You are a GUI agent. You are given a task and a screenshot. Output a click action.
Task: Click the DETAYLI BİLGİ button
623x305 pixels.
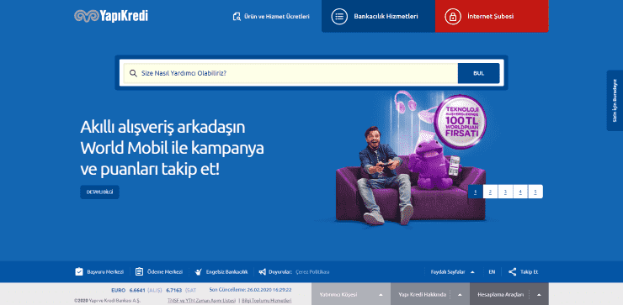coord(99,192)
